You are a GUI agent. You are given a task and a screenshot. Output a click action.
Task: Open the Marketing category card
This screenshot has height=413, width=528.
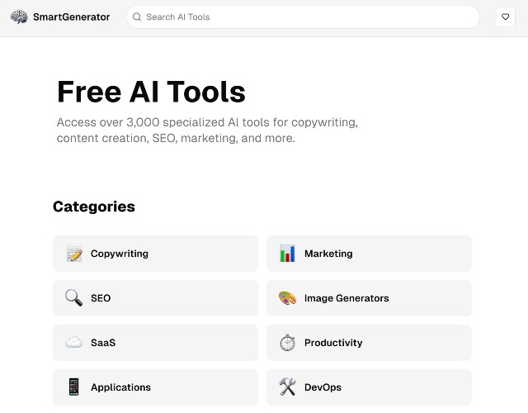[x=369, y=254]
